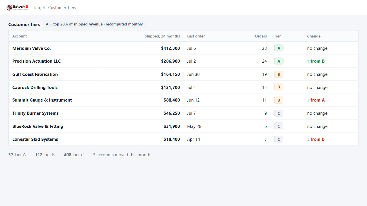Select BlueRock Valve & Fitting account
This screenshot has width=367, height=206.
(x=38, y=126)
